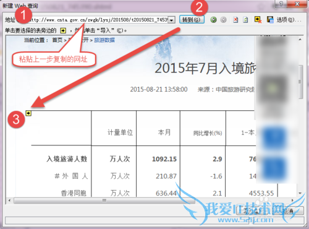309x229 pixels.
Task: Close the New Web Query dialog
Action: 297,4
